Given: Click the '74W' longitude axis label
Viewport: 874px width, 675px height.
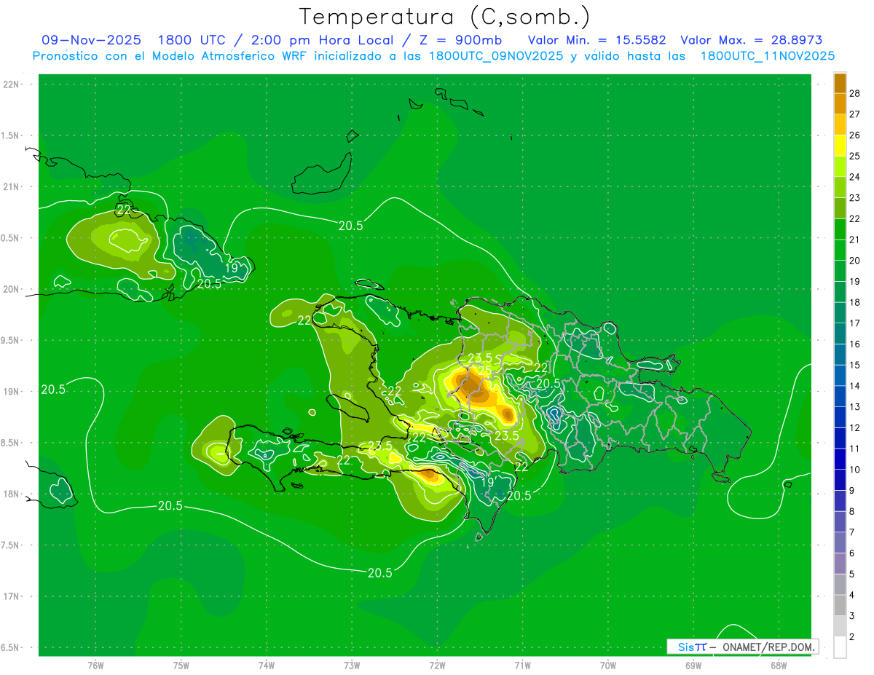Looking at the screenshot, I should pyautogui.click(x=267, y=666).
